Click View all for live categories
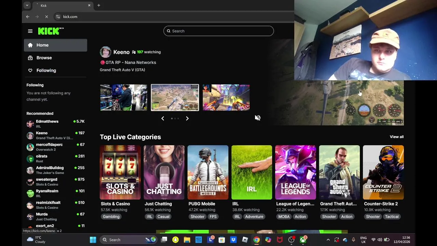This screenshot has width=437, height=246. click(397, 137)
